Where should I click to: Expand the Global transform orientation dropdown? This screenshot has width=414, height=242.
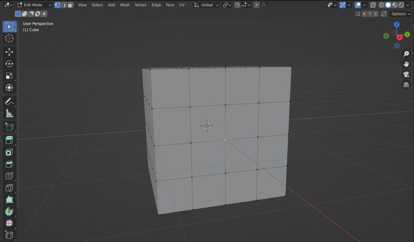pos(206,5)
